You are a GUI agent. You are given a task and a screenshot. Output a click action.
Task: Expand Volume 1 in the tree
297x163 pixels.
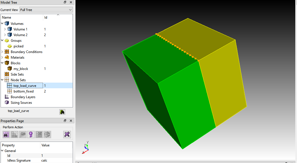point(5,29)
